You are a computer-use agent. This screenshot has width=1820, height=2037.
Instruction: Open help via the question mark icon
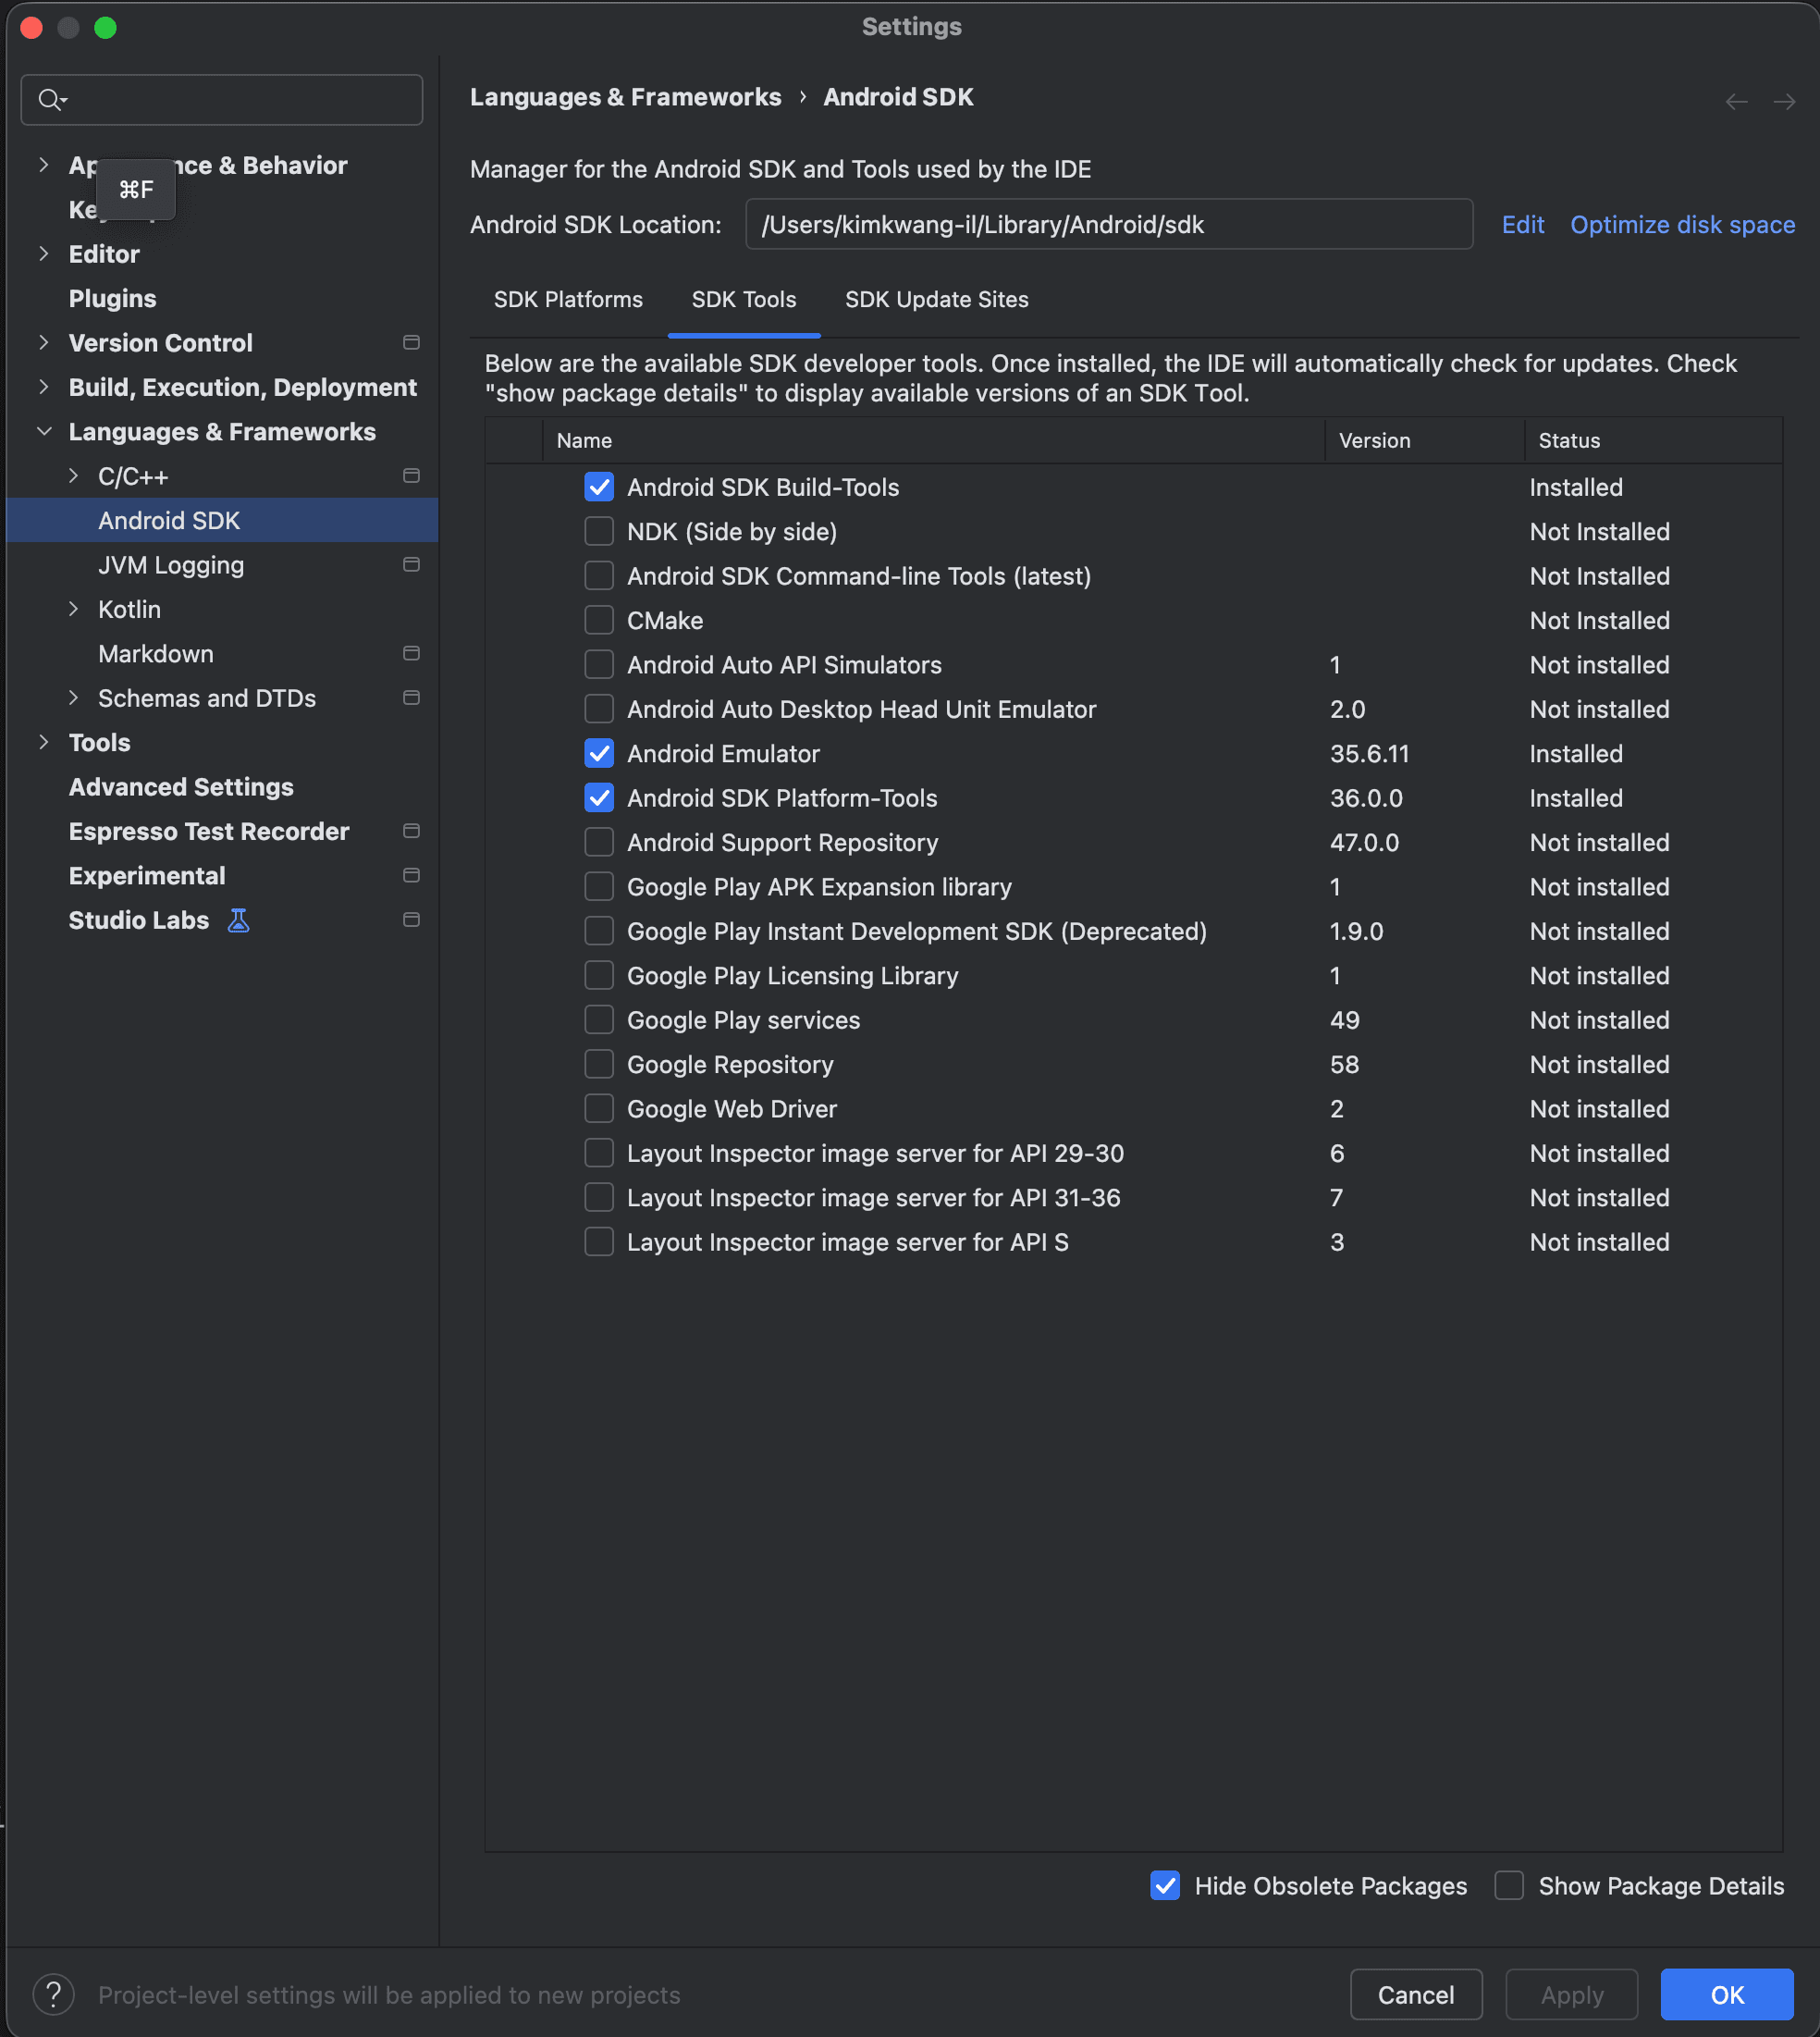[54, 1994]
